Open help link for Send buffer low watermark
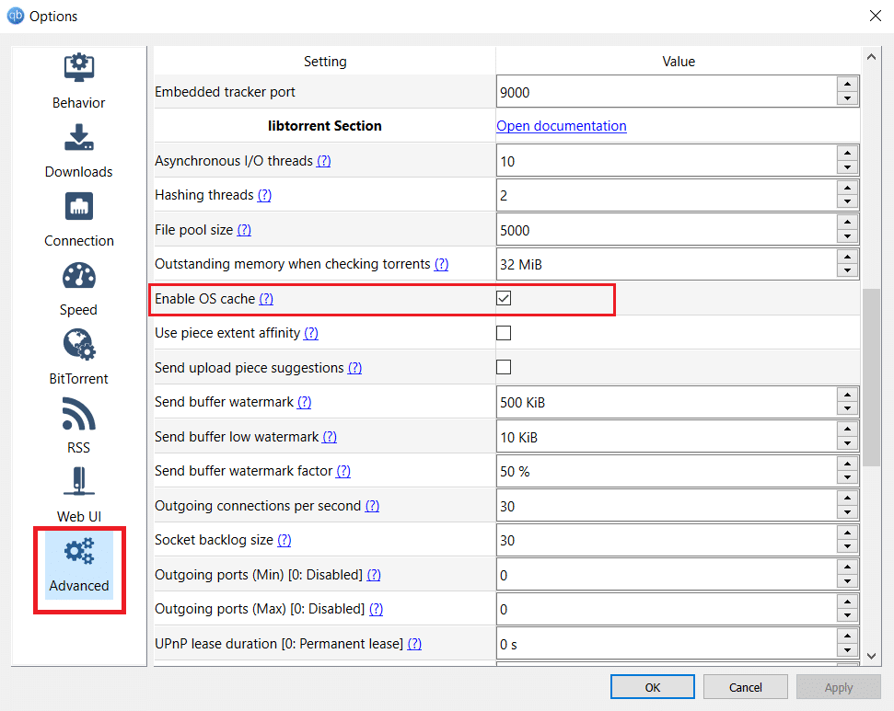Image resolution: width=894 pixels, height=711 pixels. pyautogui.click(x=330, y=436)
